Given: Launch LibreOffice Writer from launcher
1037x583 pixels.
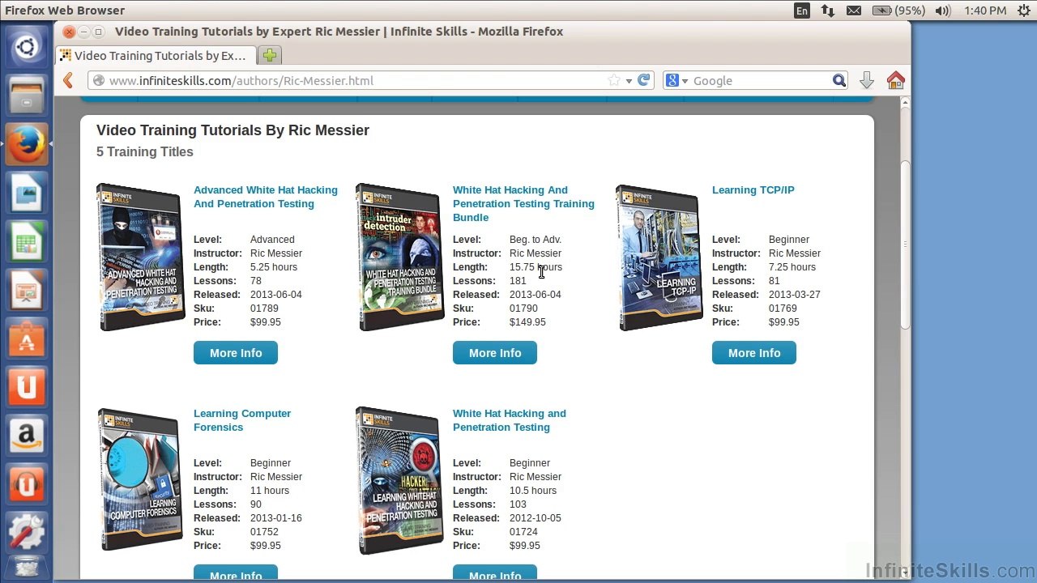Looking at the screenshot, I should [27, 193].
